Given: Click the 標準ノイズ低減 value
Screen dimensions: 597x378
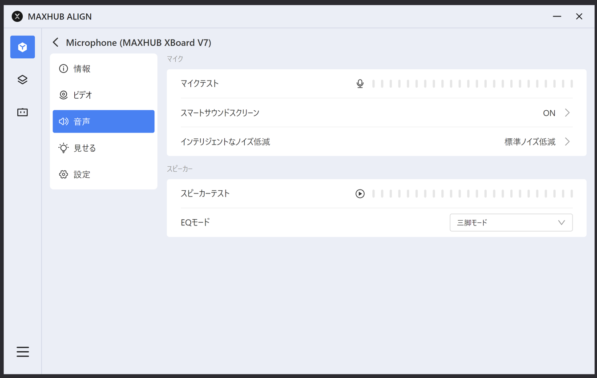Looking at the screenshot, I should [530, 142].
